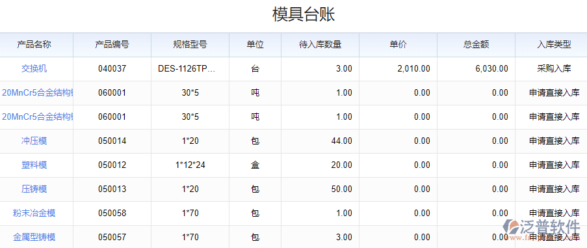
Task: Open the 塑料模 product link
Action: click(x=34, y=165)
